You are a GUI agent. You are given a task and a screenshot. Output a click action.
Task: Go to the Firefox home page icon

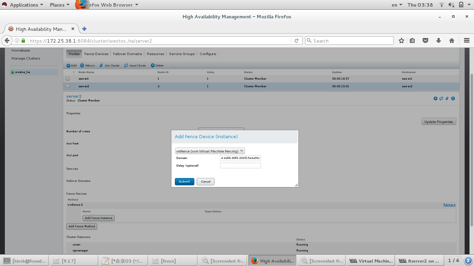[x=452, y=41]
